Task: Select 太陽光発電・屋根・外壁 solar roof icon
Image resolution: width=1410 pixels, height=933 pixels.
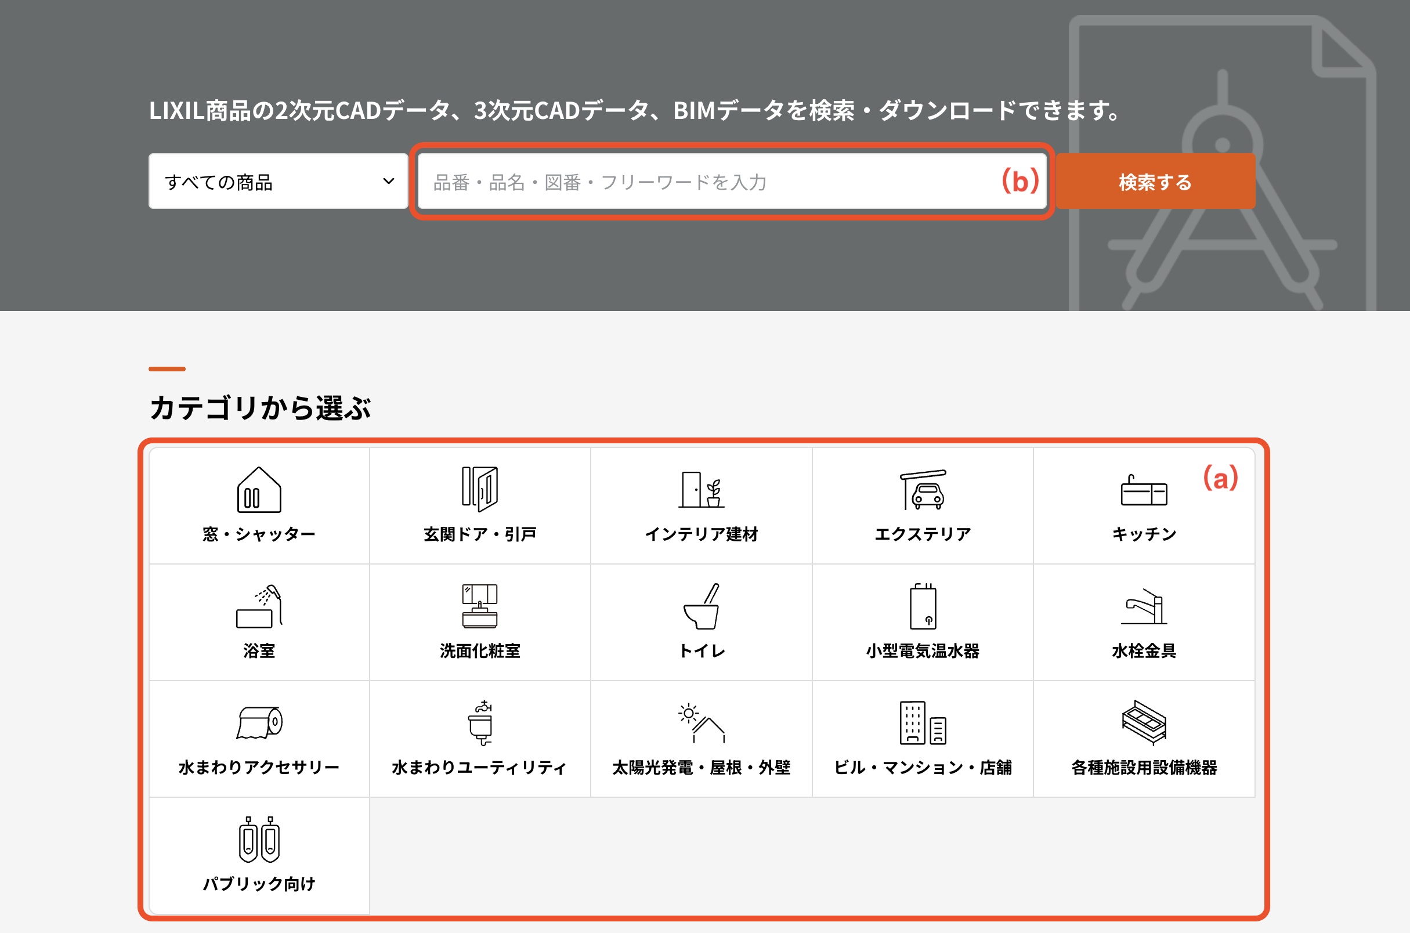Action: (701, 723)
